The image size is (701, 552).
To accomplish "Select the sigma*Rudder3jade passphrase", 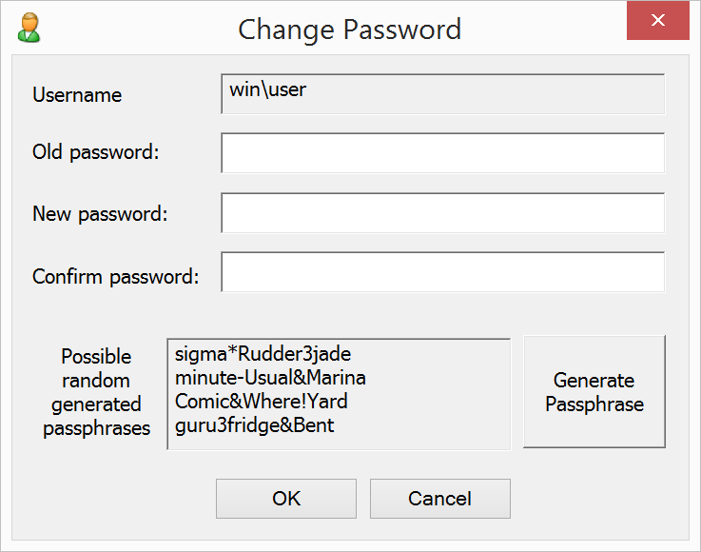I will (x=263, y=354).
